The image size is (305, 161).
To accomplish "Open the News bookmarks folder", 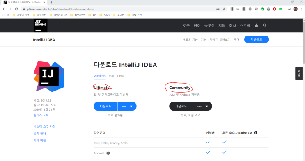I will coord(104,15).
